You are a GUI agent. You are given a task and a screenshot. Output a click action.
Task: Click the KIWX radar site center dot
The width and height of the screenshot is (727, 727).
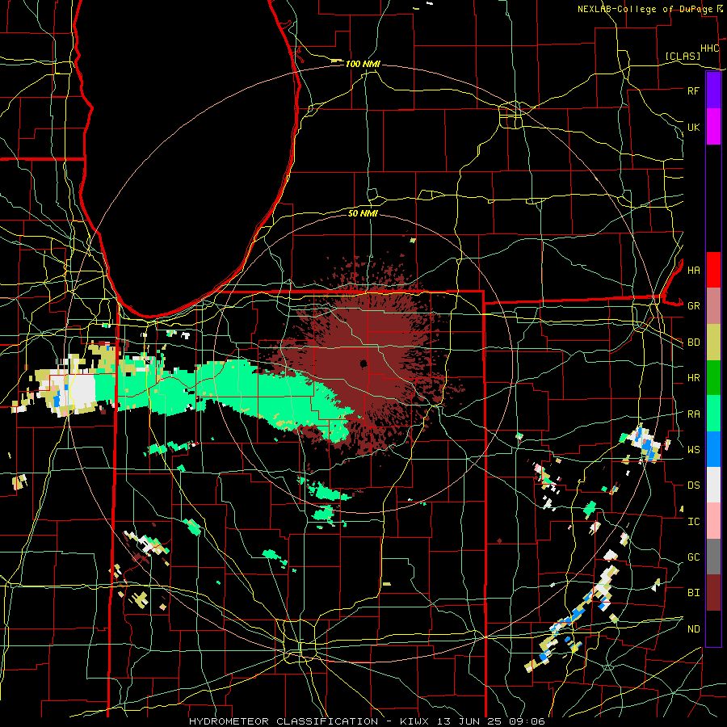coord(363,363)
